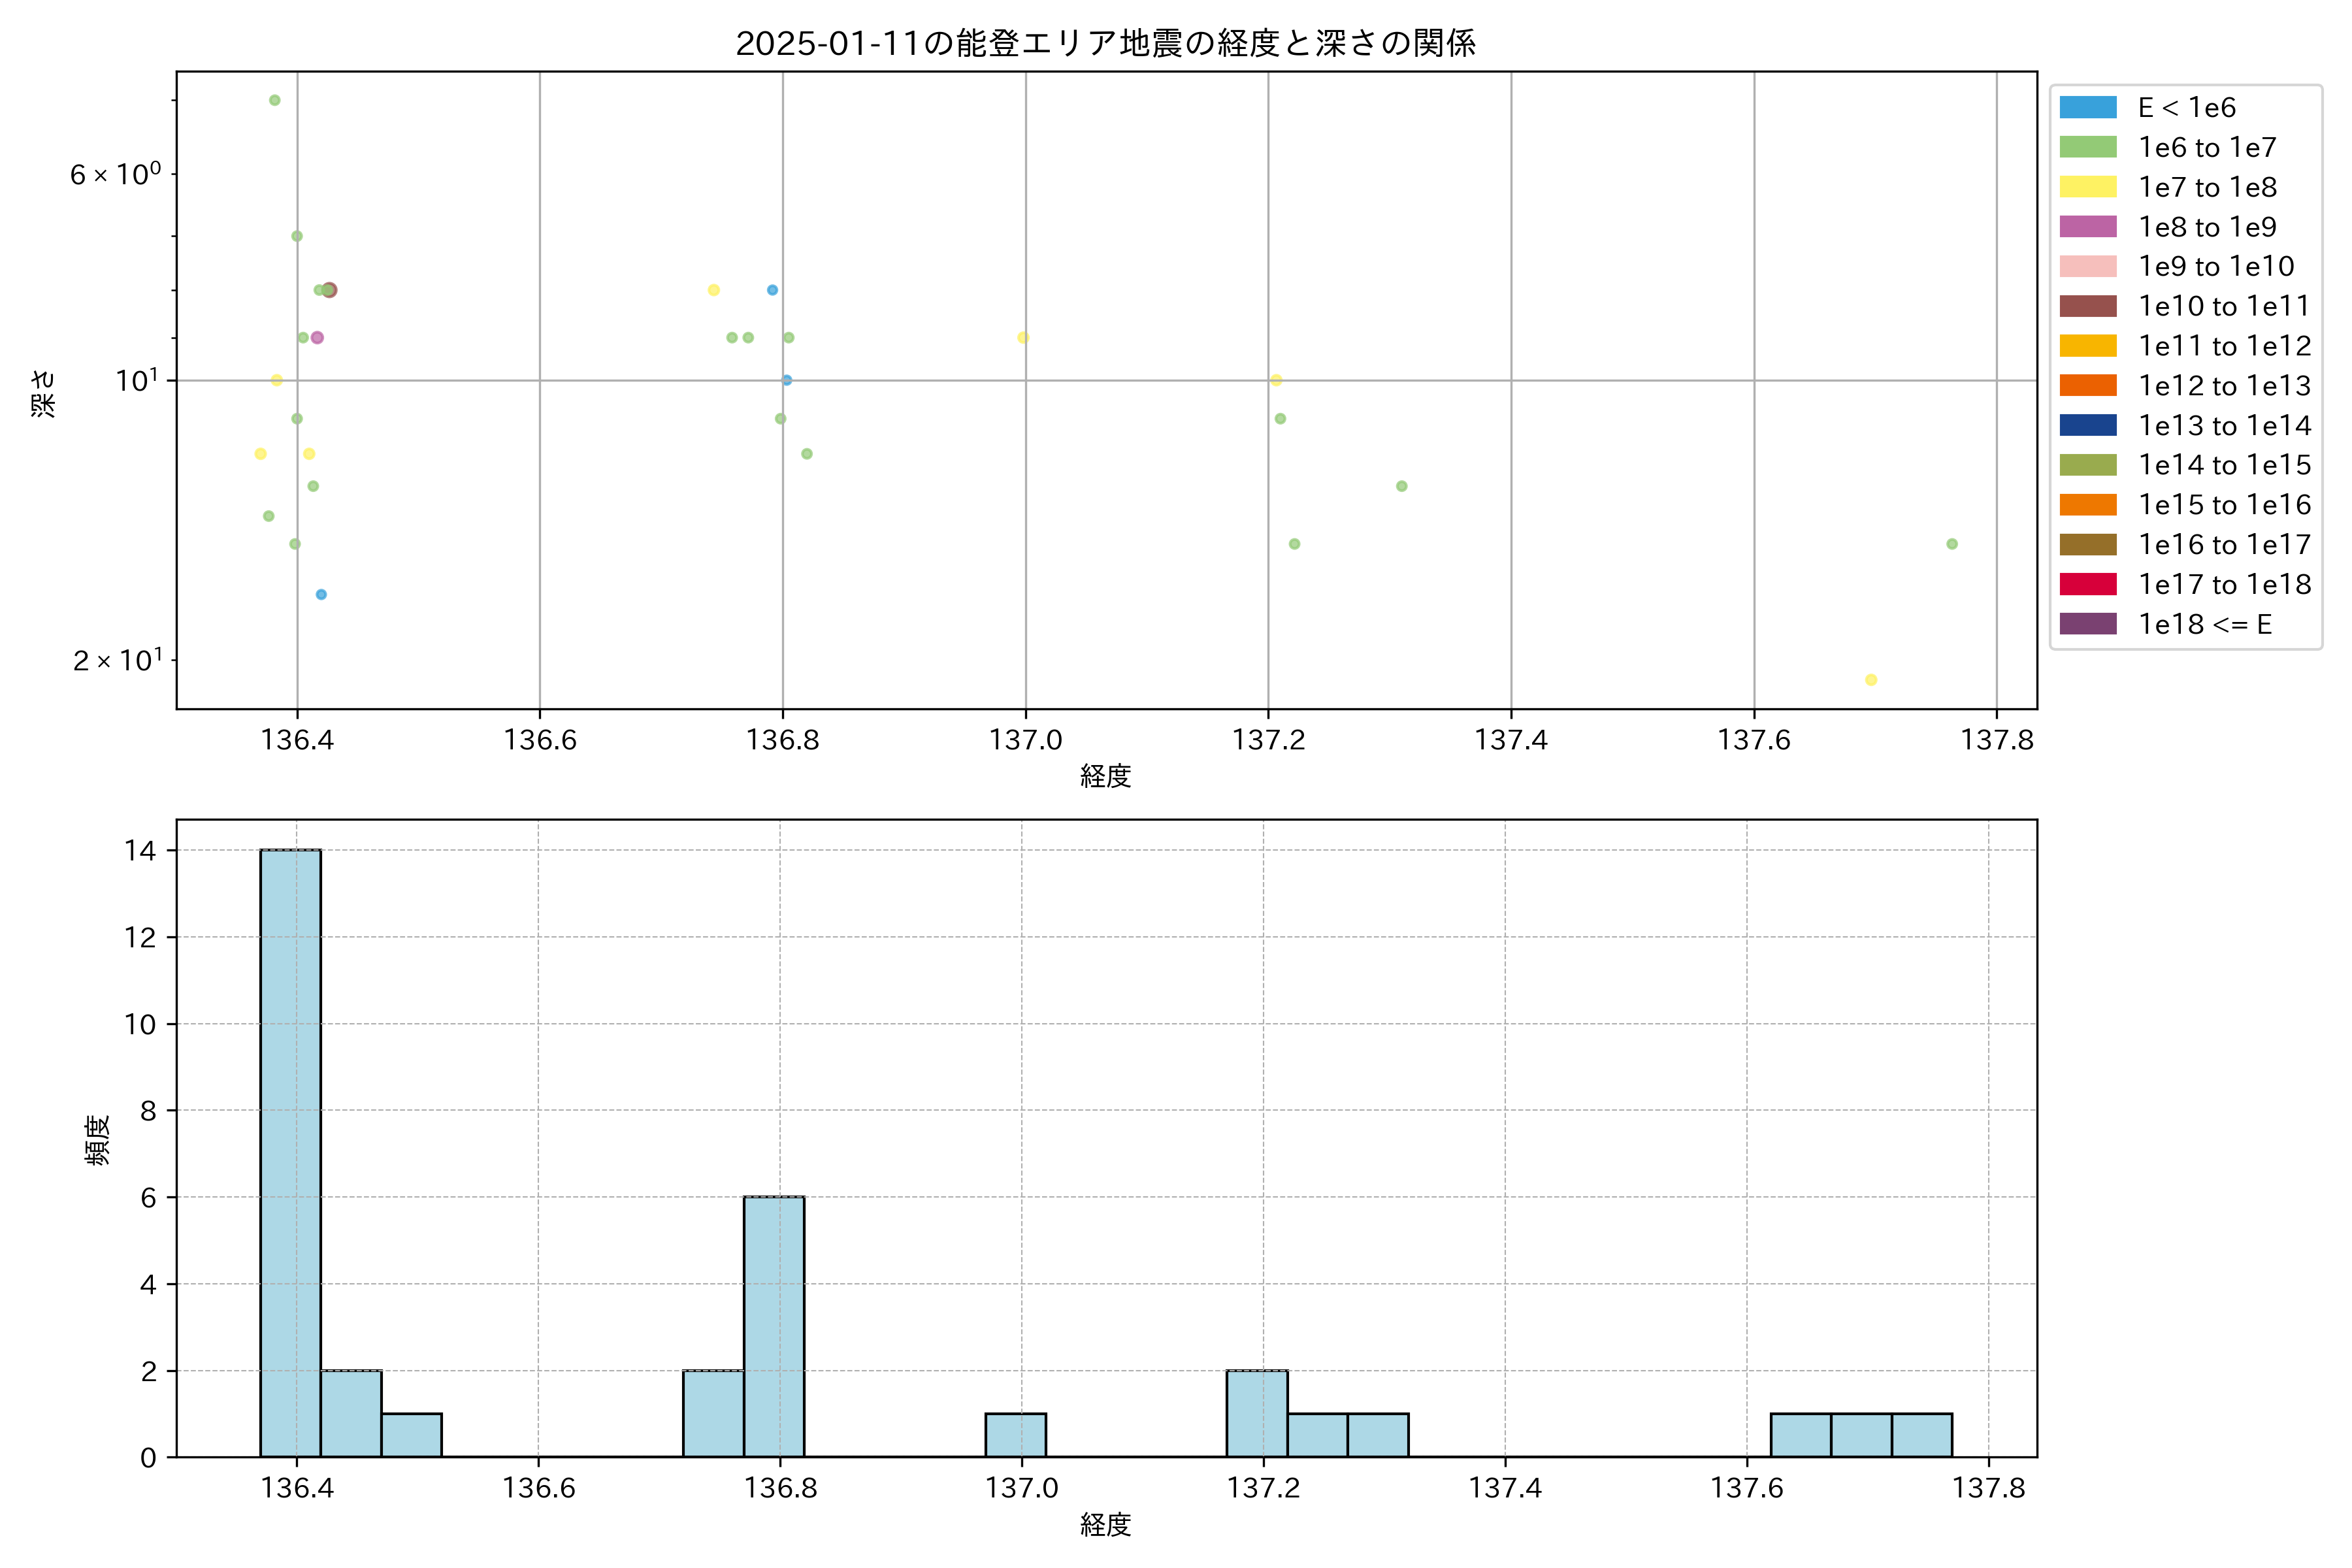Click the dark brown scatter point near 136.4
The width and height of the screenshot is (2352, 1568).
[x=330, y=290]
